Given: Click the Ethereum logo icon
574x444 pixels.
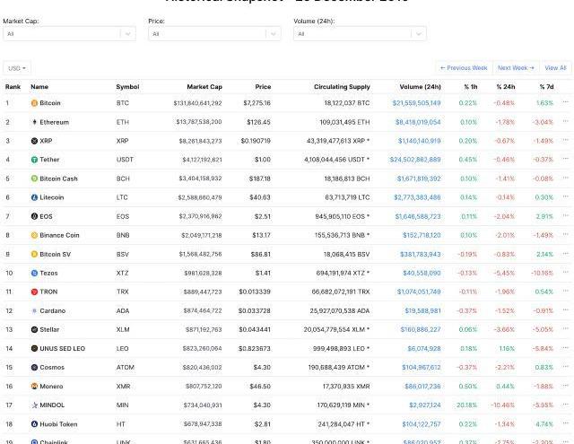Looking at the screenshot, I should tap(35, 122).
